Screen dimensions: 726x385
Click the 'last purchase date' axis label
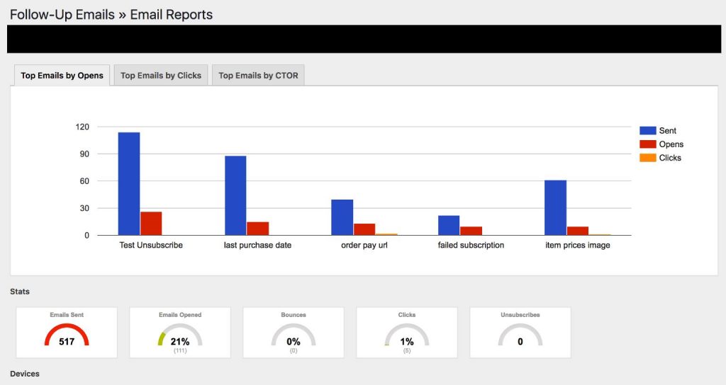[257, 246]
